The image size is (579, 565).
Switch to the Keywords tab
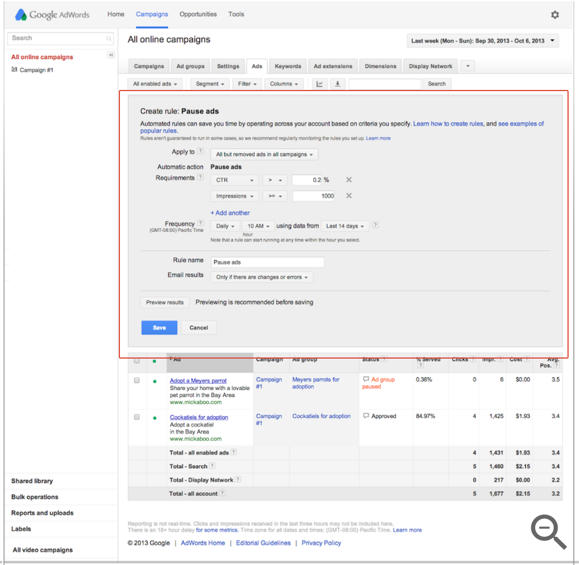(x=288, y=66)
